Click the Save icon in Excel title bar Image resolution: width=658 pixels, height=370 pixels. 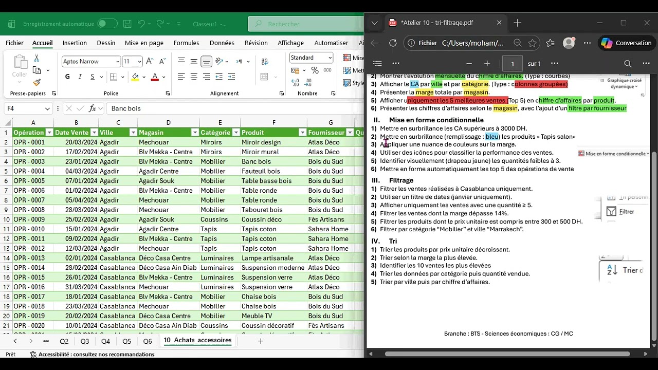pyautogui.click(x=127, y=24)
